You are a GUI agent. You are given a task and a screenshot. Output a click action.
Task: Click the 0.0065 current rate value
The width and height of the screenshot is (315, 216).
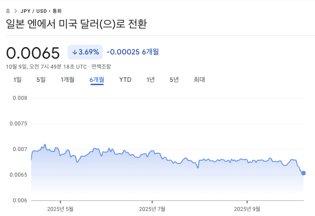(x=33, y=53)
